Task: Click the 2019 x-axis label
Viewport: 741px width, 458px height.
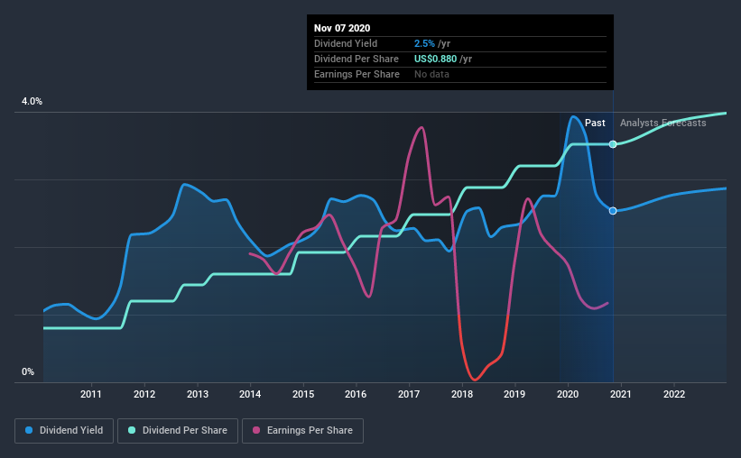Action: coord(514,394)
